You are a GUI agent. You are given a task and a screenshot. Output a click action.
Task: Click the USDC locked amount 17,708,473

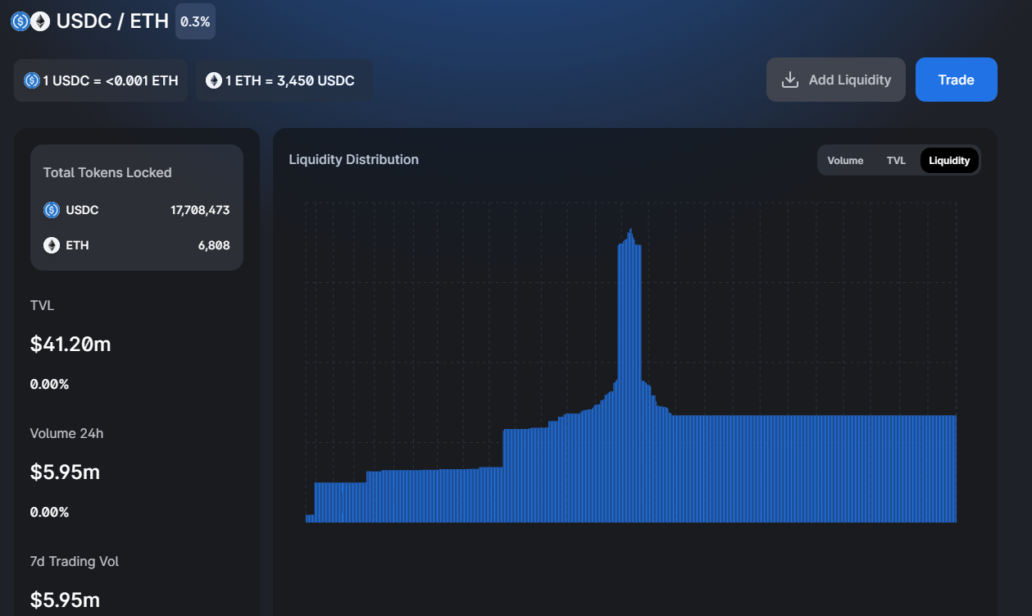200,210
